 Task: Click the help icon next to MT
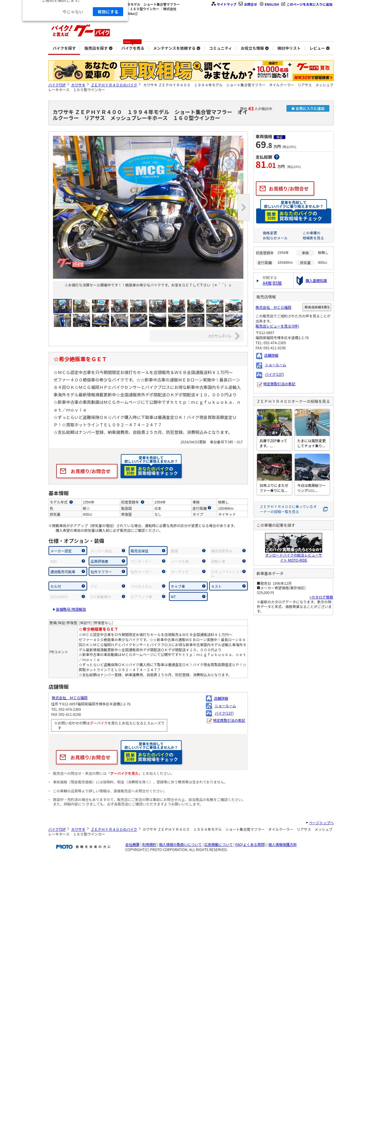click(204, 596)
